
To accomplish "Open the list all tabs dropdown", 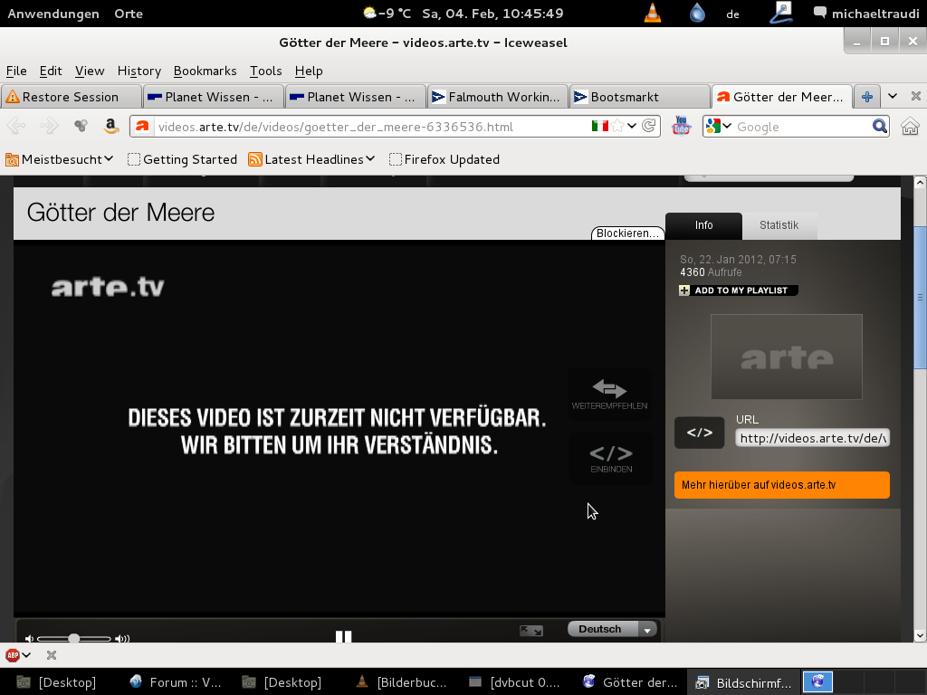I will pyautogui.click(x=893, y=96).
